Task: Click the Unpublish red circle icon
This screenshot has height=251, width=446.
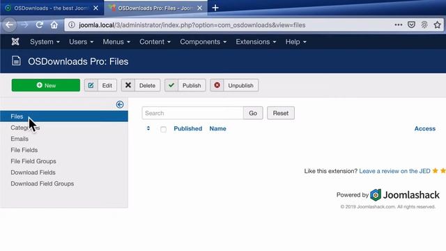Action: (217, 85)
